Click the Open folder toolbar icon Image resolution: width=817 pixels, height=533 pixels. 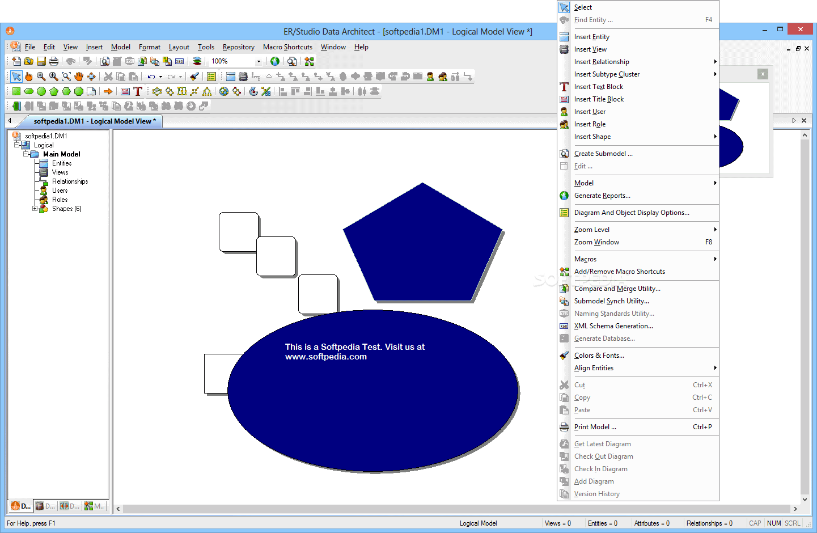[29, 61]
